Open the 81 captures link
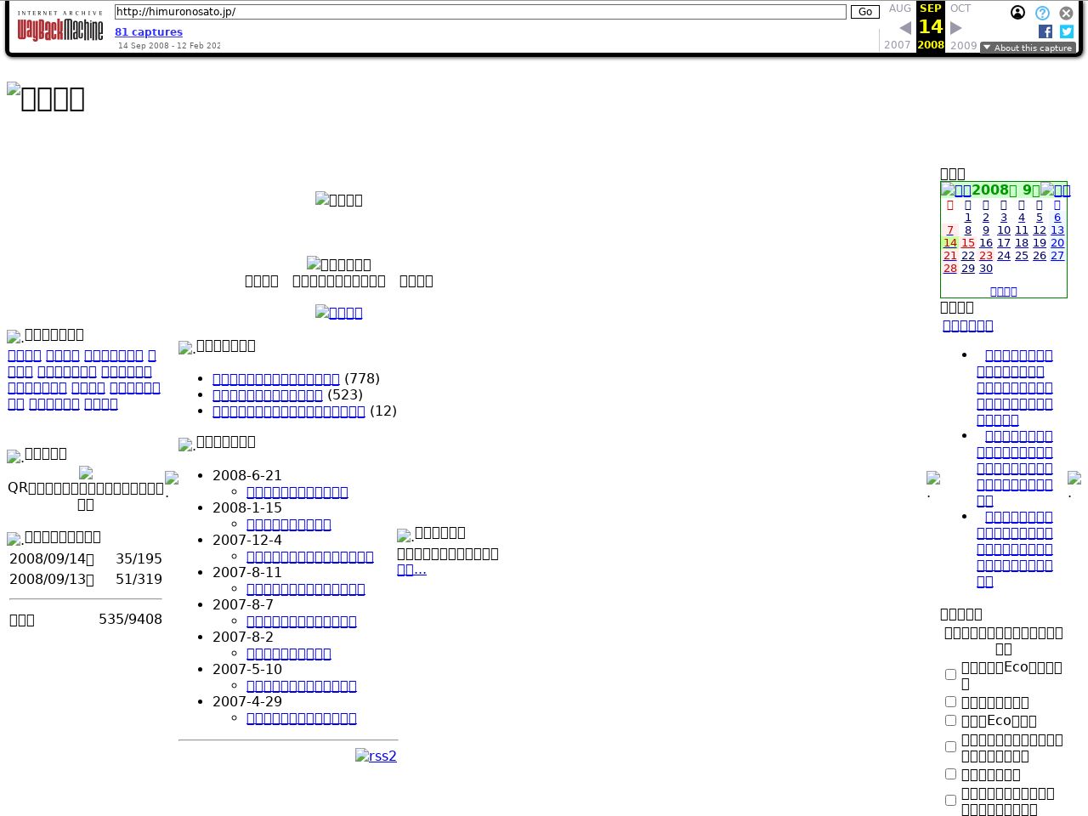 [x=149, y=32]
